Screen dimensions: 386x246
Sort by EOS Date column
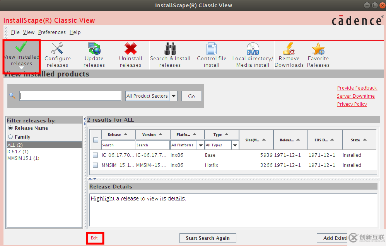click(325, 140)
